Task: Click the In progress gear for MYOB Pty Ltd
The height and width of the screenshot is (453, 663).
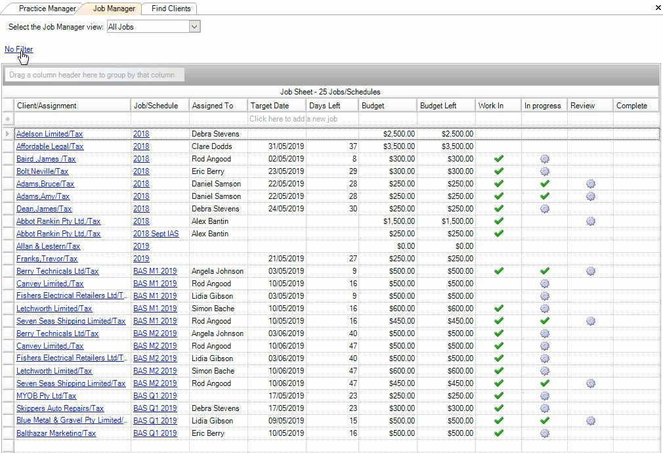Action: coord(545,396)
